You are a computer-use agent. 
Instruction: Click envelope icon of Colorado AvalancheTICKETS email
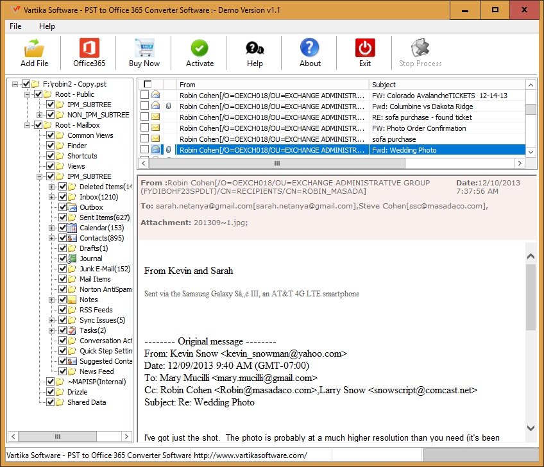point(156,95)
